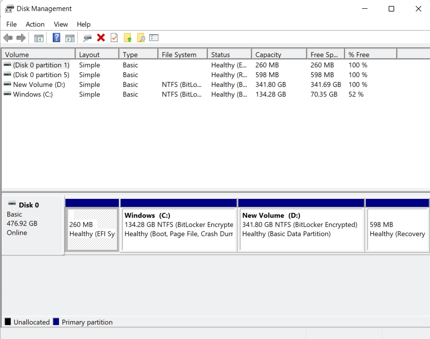Select Windows (C:) in the volume list

33,94
